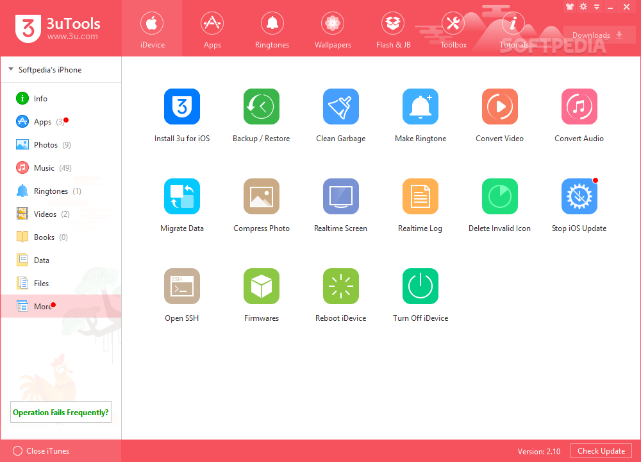Image resolution: width=641 pixels, height=462 pixels.
Task: Select Apps (3) in sidebar
Action: click(61, 121)
